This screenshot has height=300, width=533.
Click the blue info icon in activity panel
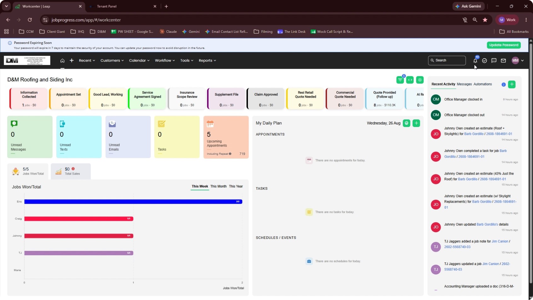coord(503,84)
